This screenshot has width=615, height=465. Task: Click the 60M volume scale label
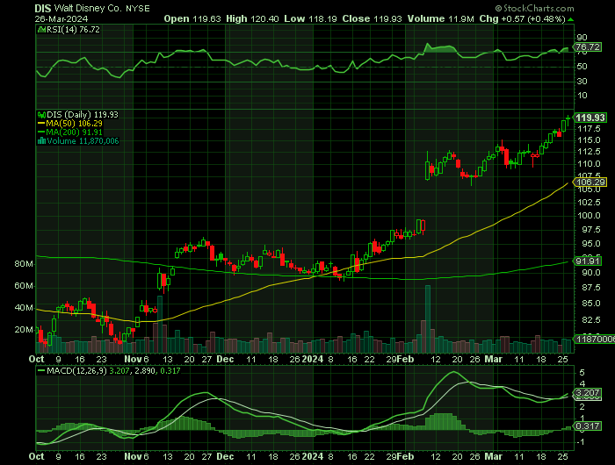point(24,286)
